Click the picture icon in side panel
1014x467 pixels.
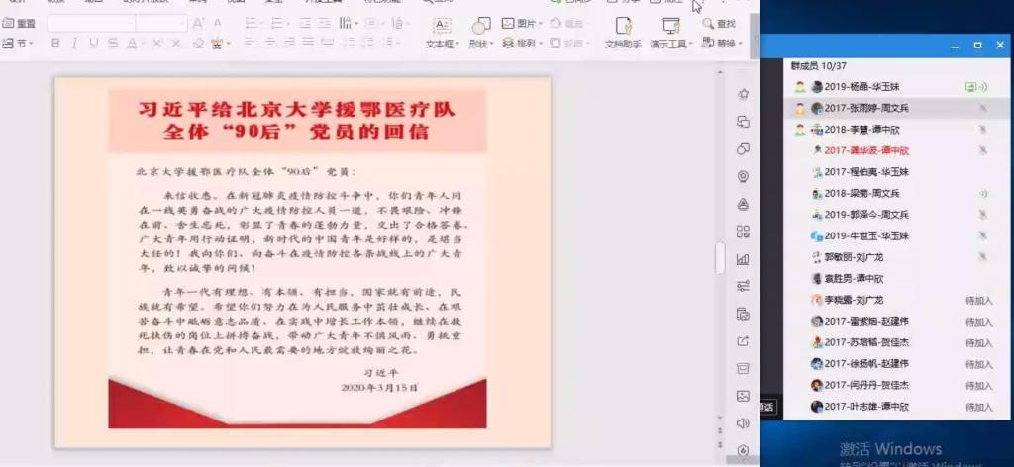point(743,396)
